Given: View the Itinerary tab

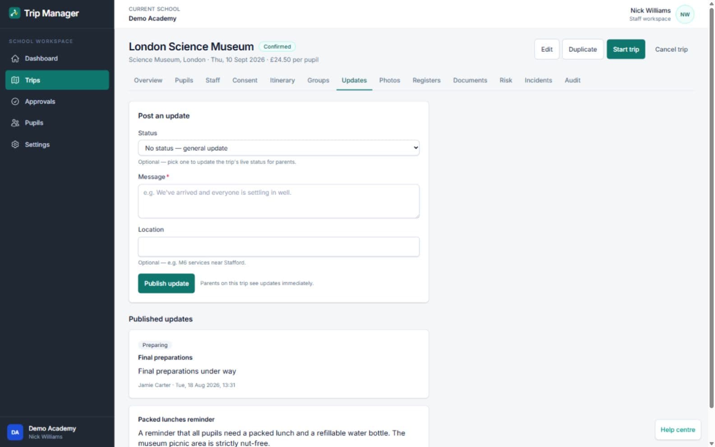Looking at the screenshot, I should point(282,80).
